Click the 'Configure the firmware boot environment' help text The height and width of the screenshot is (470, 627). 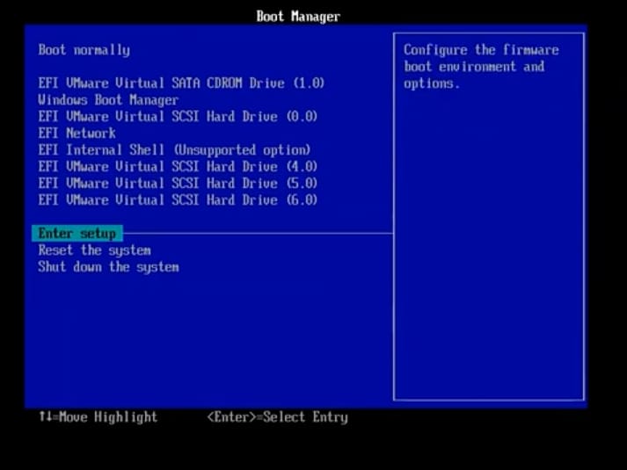[x=481, y=67]
